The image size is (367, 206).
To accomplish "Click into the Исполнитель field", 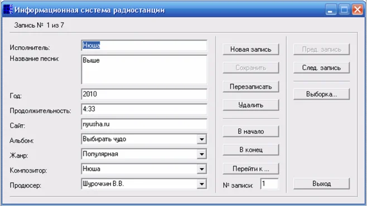I will click(144, 46).
